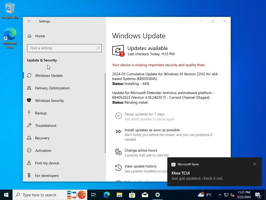Open the weather widget showing 8°C

205,195
